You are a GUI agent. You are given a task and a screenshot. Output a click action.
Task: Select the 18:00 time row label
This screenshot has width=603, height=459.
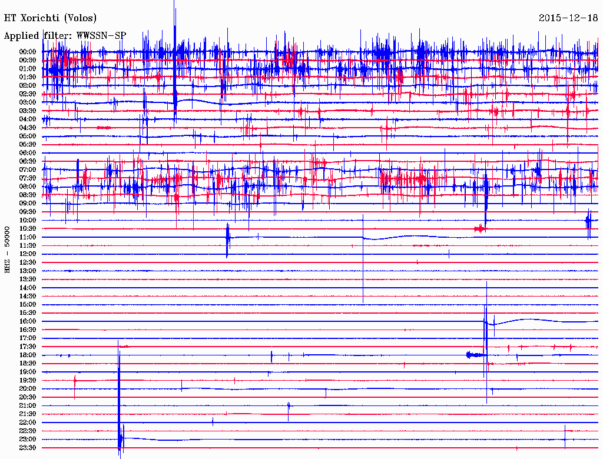(x=28, y=355)
